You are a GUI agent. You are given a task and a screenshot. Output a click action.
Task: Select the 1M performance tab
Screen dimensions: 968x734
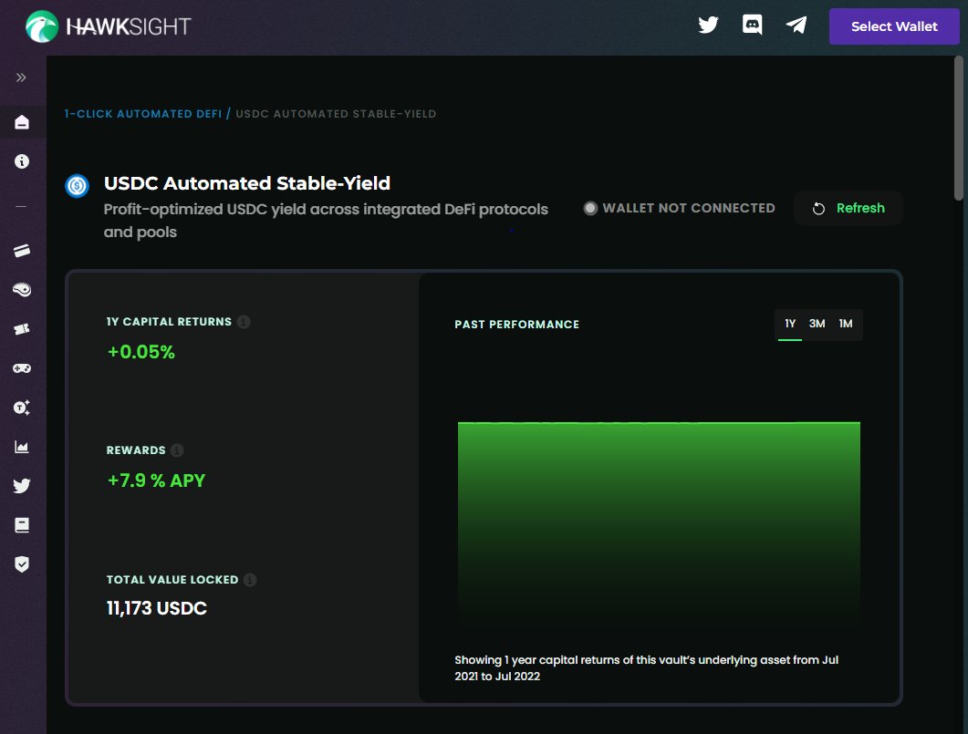pyautogui.click(x=846, y=324)
